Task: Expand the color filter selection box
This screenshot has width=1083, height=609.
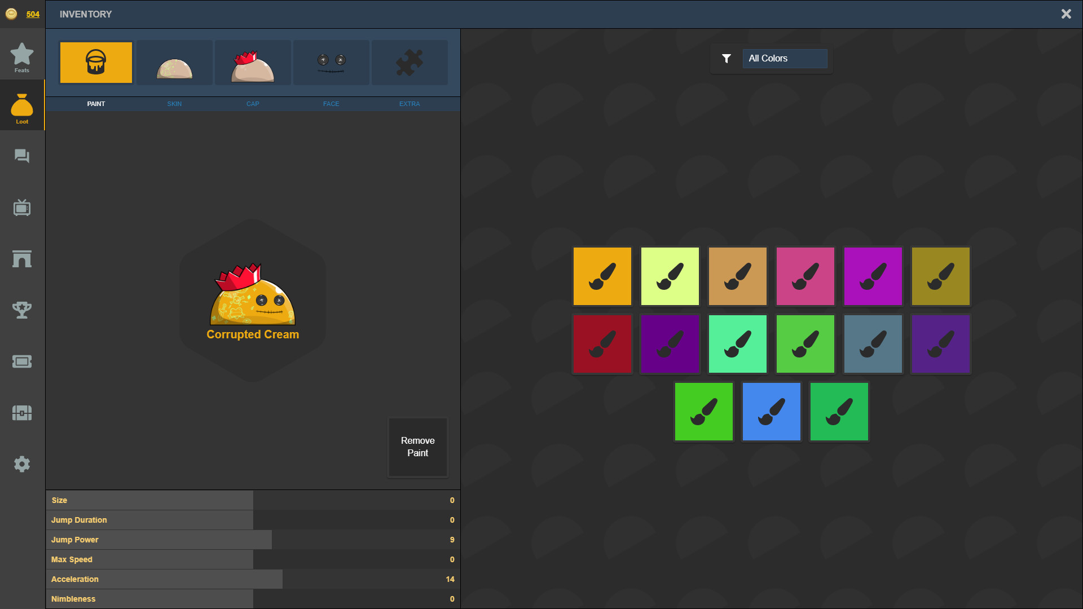Action: (x=785, y=58)
